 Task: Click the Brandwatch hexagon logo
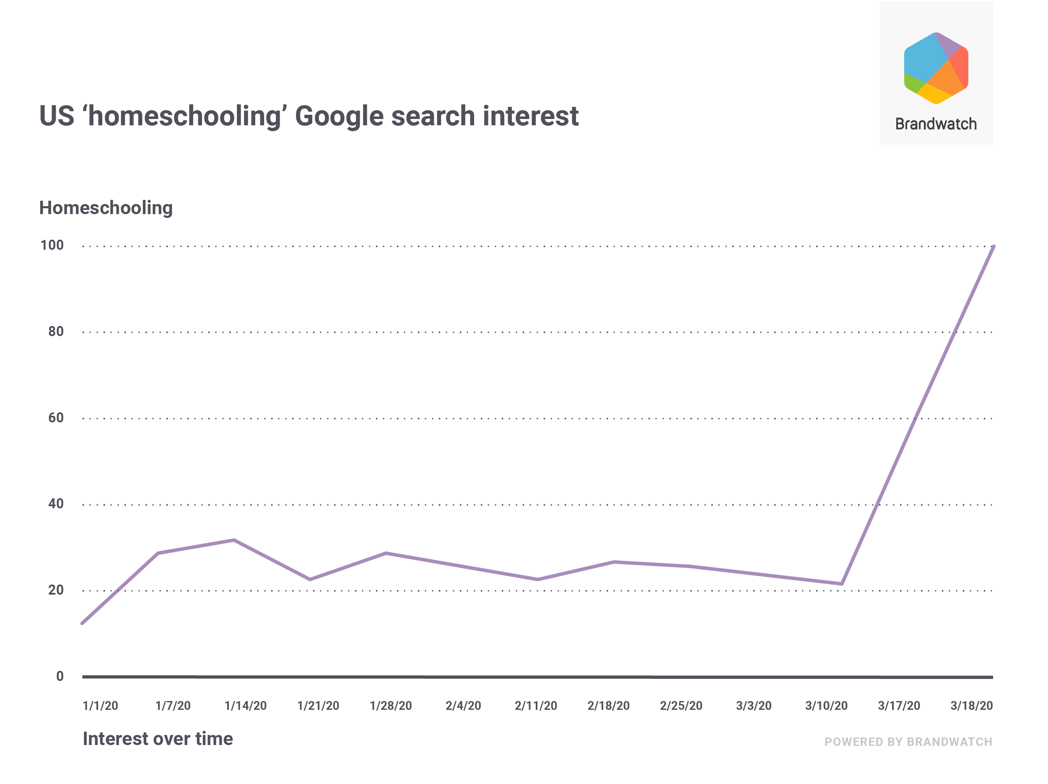click(936, 68)
